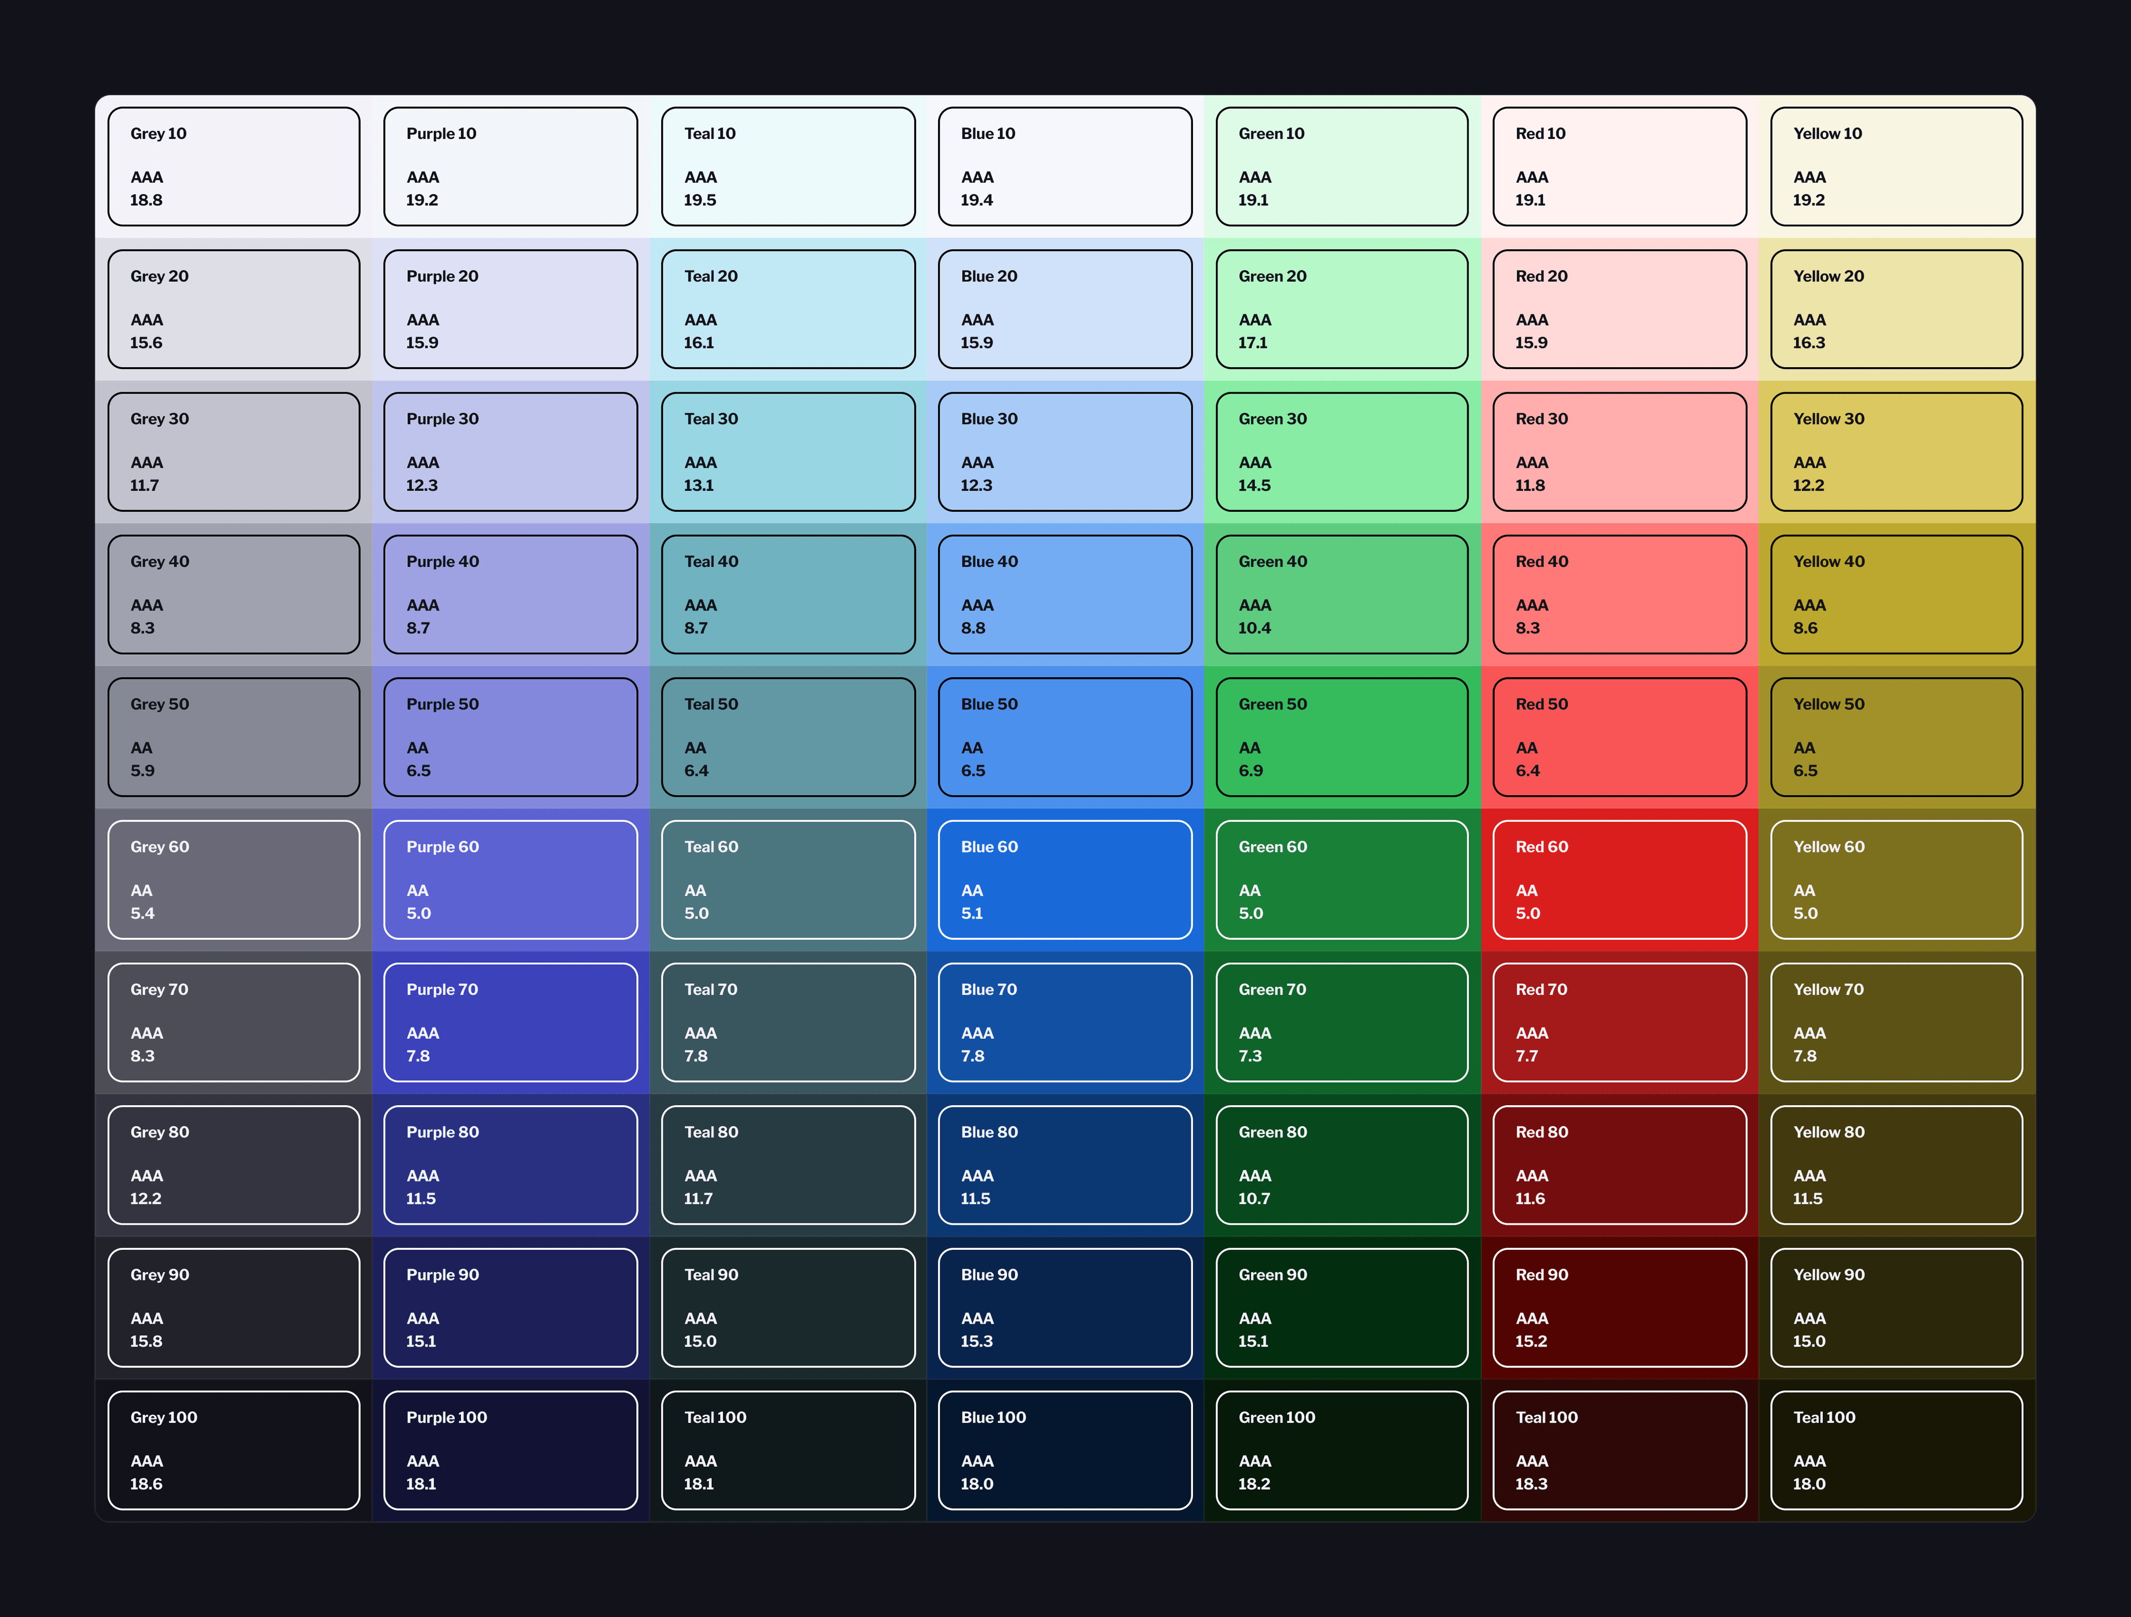Select the Red 60 swatch
This screenshot has width=2131, height=1617.
pos(1620,879)
